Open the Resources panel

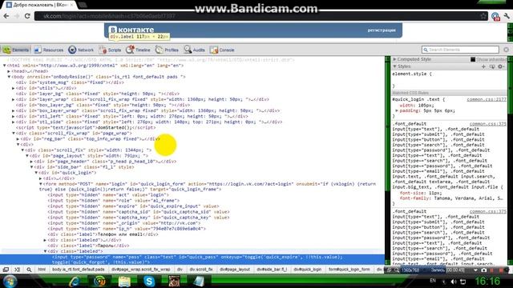pos(49,50)
